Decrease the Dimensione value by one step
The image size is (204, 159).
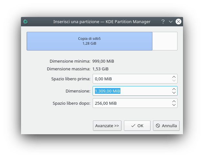click(x=174, y=93)
